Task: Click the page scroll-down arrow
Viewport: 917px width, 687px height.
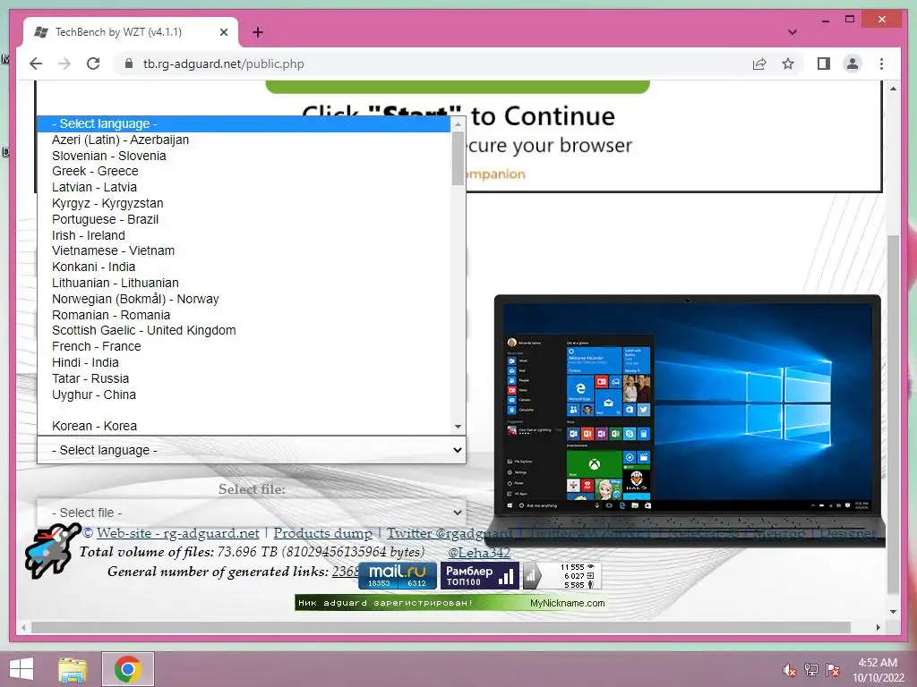Action: 893,612
